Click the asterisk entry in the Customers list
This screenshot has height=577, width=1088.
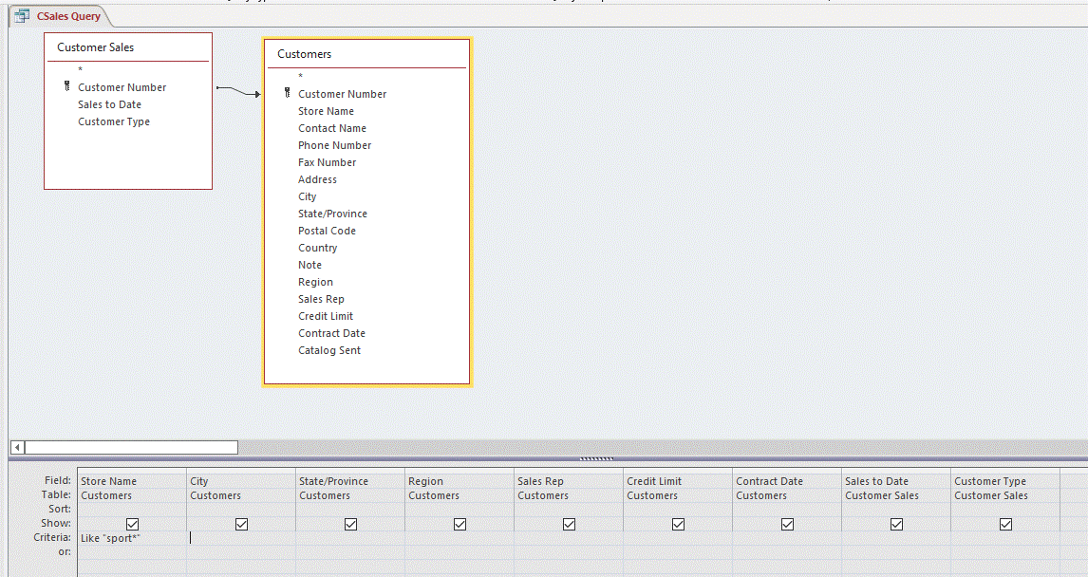pos(299,73)
